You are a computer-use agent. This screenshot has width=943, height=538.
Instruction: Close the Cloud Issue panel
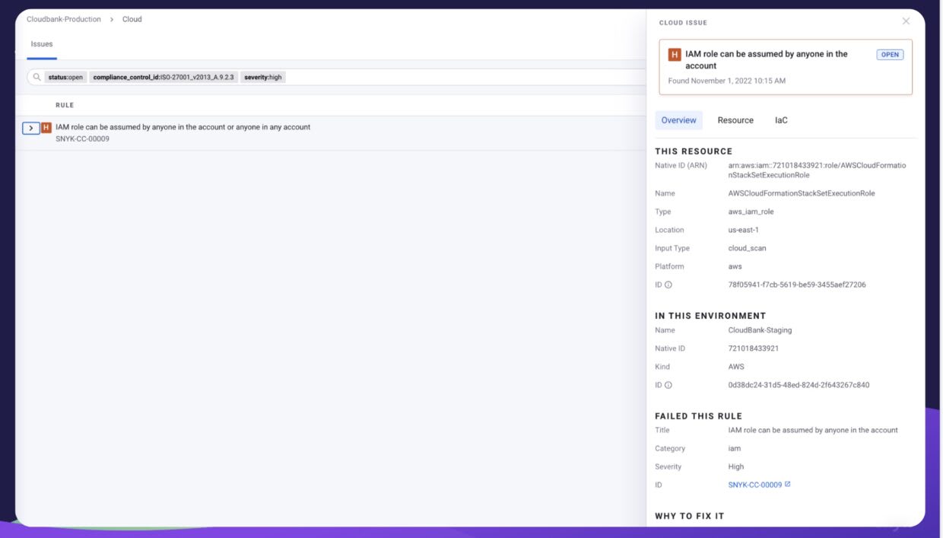906,21
